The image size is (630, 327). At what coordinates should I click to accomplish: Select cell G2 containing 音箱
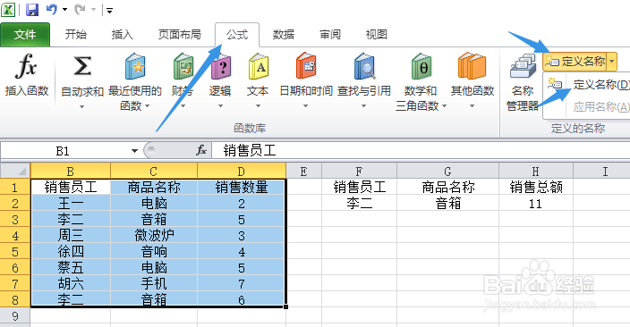pos(448,204)
